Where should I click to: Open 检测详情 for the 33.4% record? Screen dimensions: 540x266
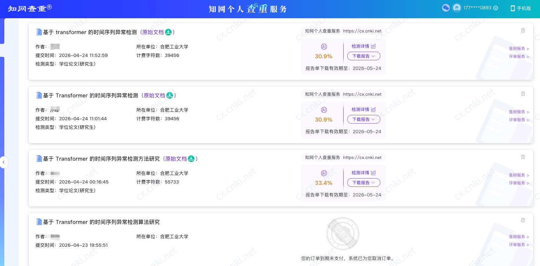(x=364, y=173)
